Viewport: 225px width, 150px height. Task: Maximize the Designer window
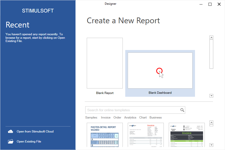[210, 4]
